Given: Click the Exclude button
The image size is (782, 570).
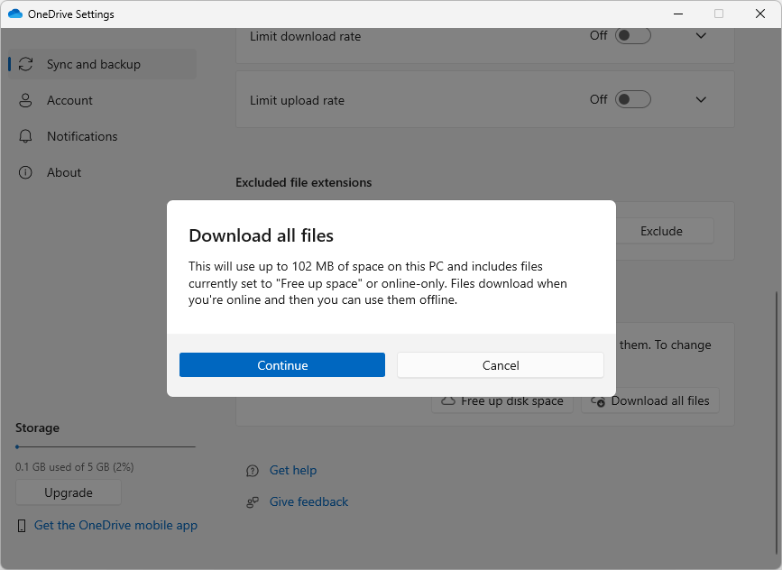Looking at the screenshot, I should pyautogui.click(x=665, y=231).
